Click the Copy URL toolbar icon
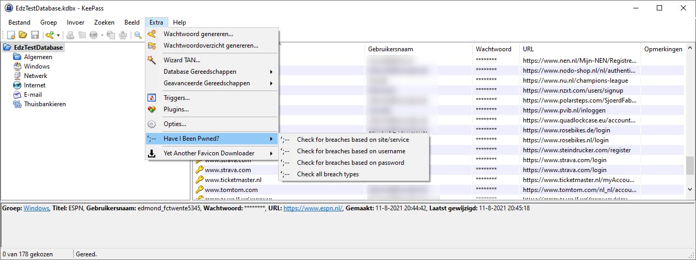The image size is (696, 260). pos(111,35)
